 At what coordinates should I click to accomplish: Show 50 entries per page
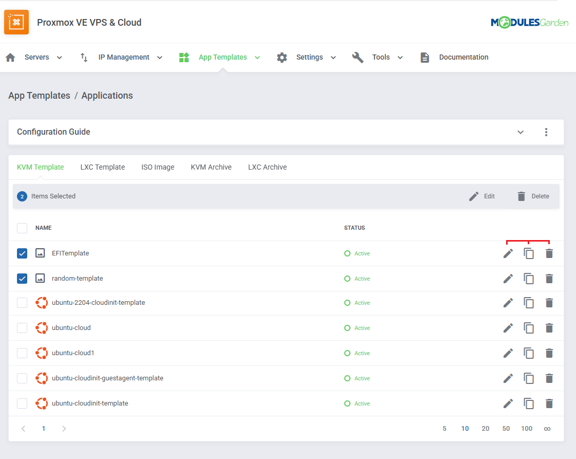click(506, 429)
